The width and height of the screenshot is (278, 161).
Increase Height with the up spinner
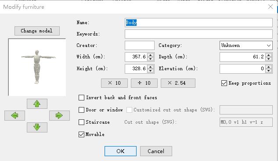[151, 67]
